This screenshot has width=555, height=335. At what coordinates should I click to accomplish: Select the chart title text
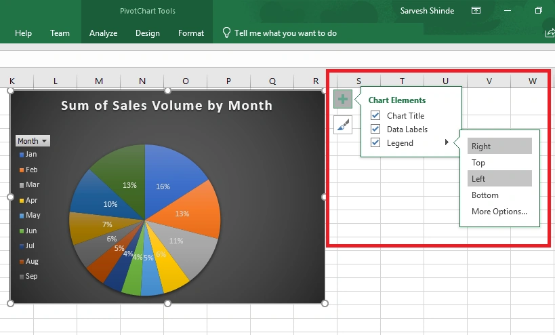tap(167, 106)
